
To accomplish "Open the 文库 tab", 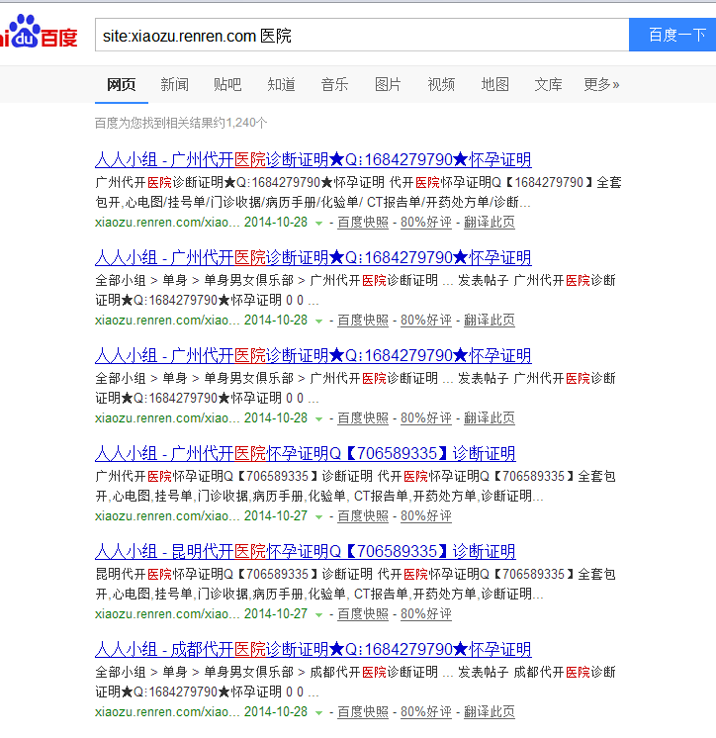I will point(548,85).
